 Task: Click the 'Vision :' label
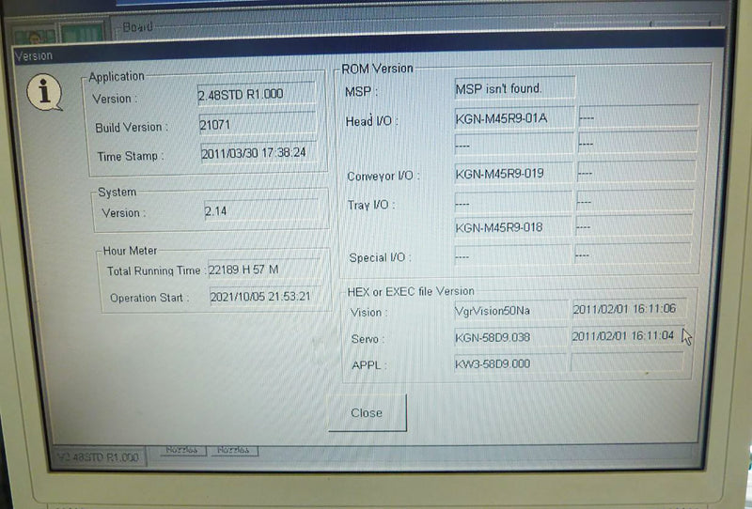pyautogui.click(x=368, y=313)
